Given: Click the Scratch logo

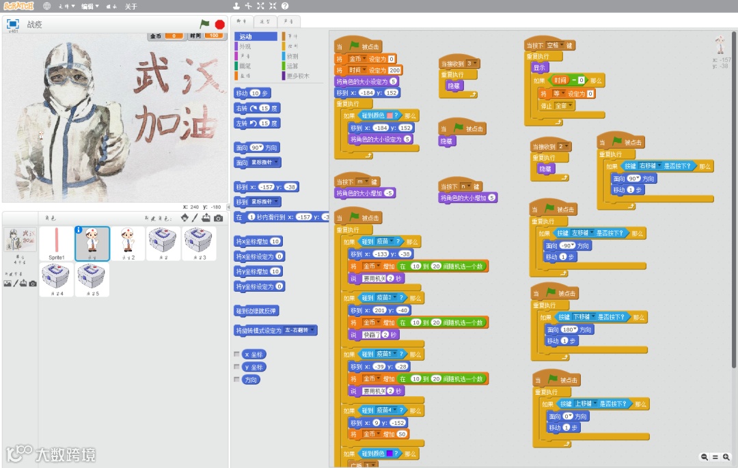Looking at the screenshot, I should (19, 6).
